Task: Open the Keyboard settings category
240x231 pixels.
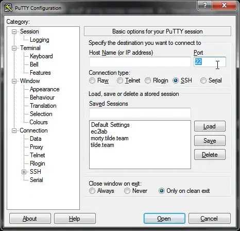Action: click(41, 56)
